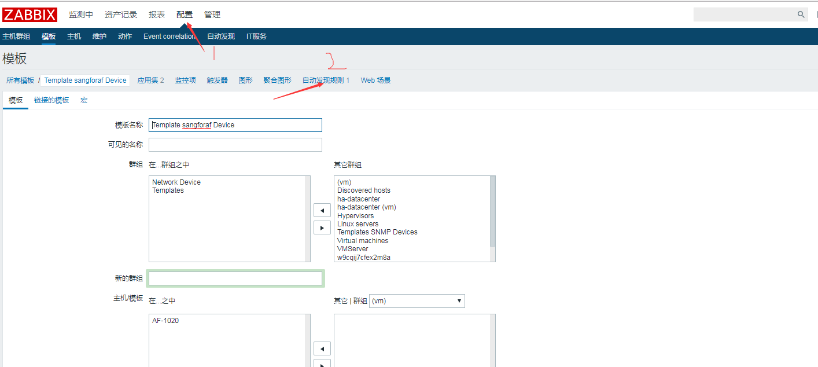Go to 动作 submenu
The width and height of the screenshot is (818, 367).
pyautogui.click(x=125, y=36)
